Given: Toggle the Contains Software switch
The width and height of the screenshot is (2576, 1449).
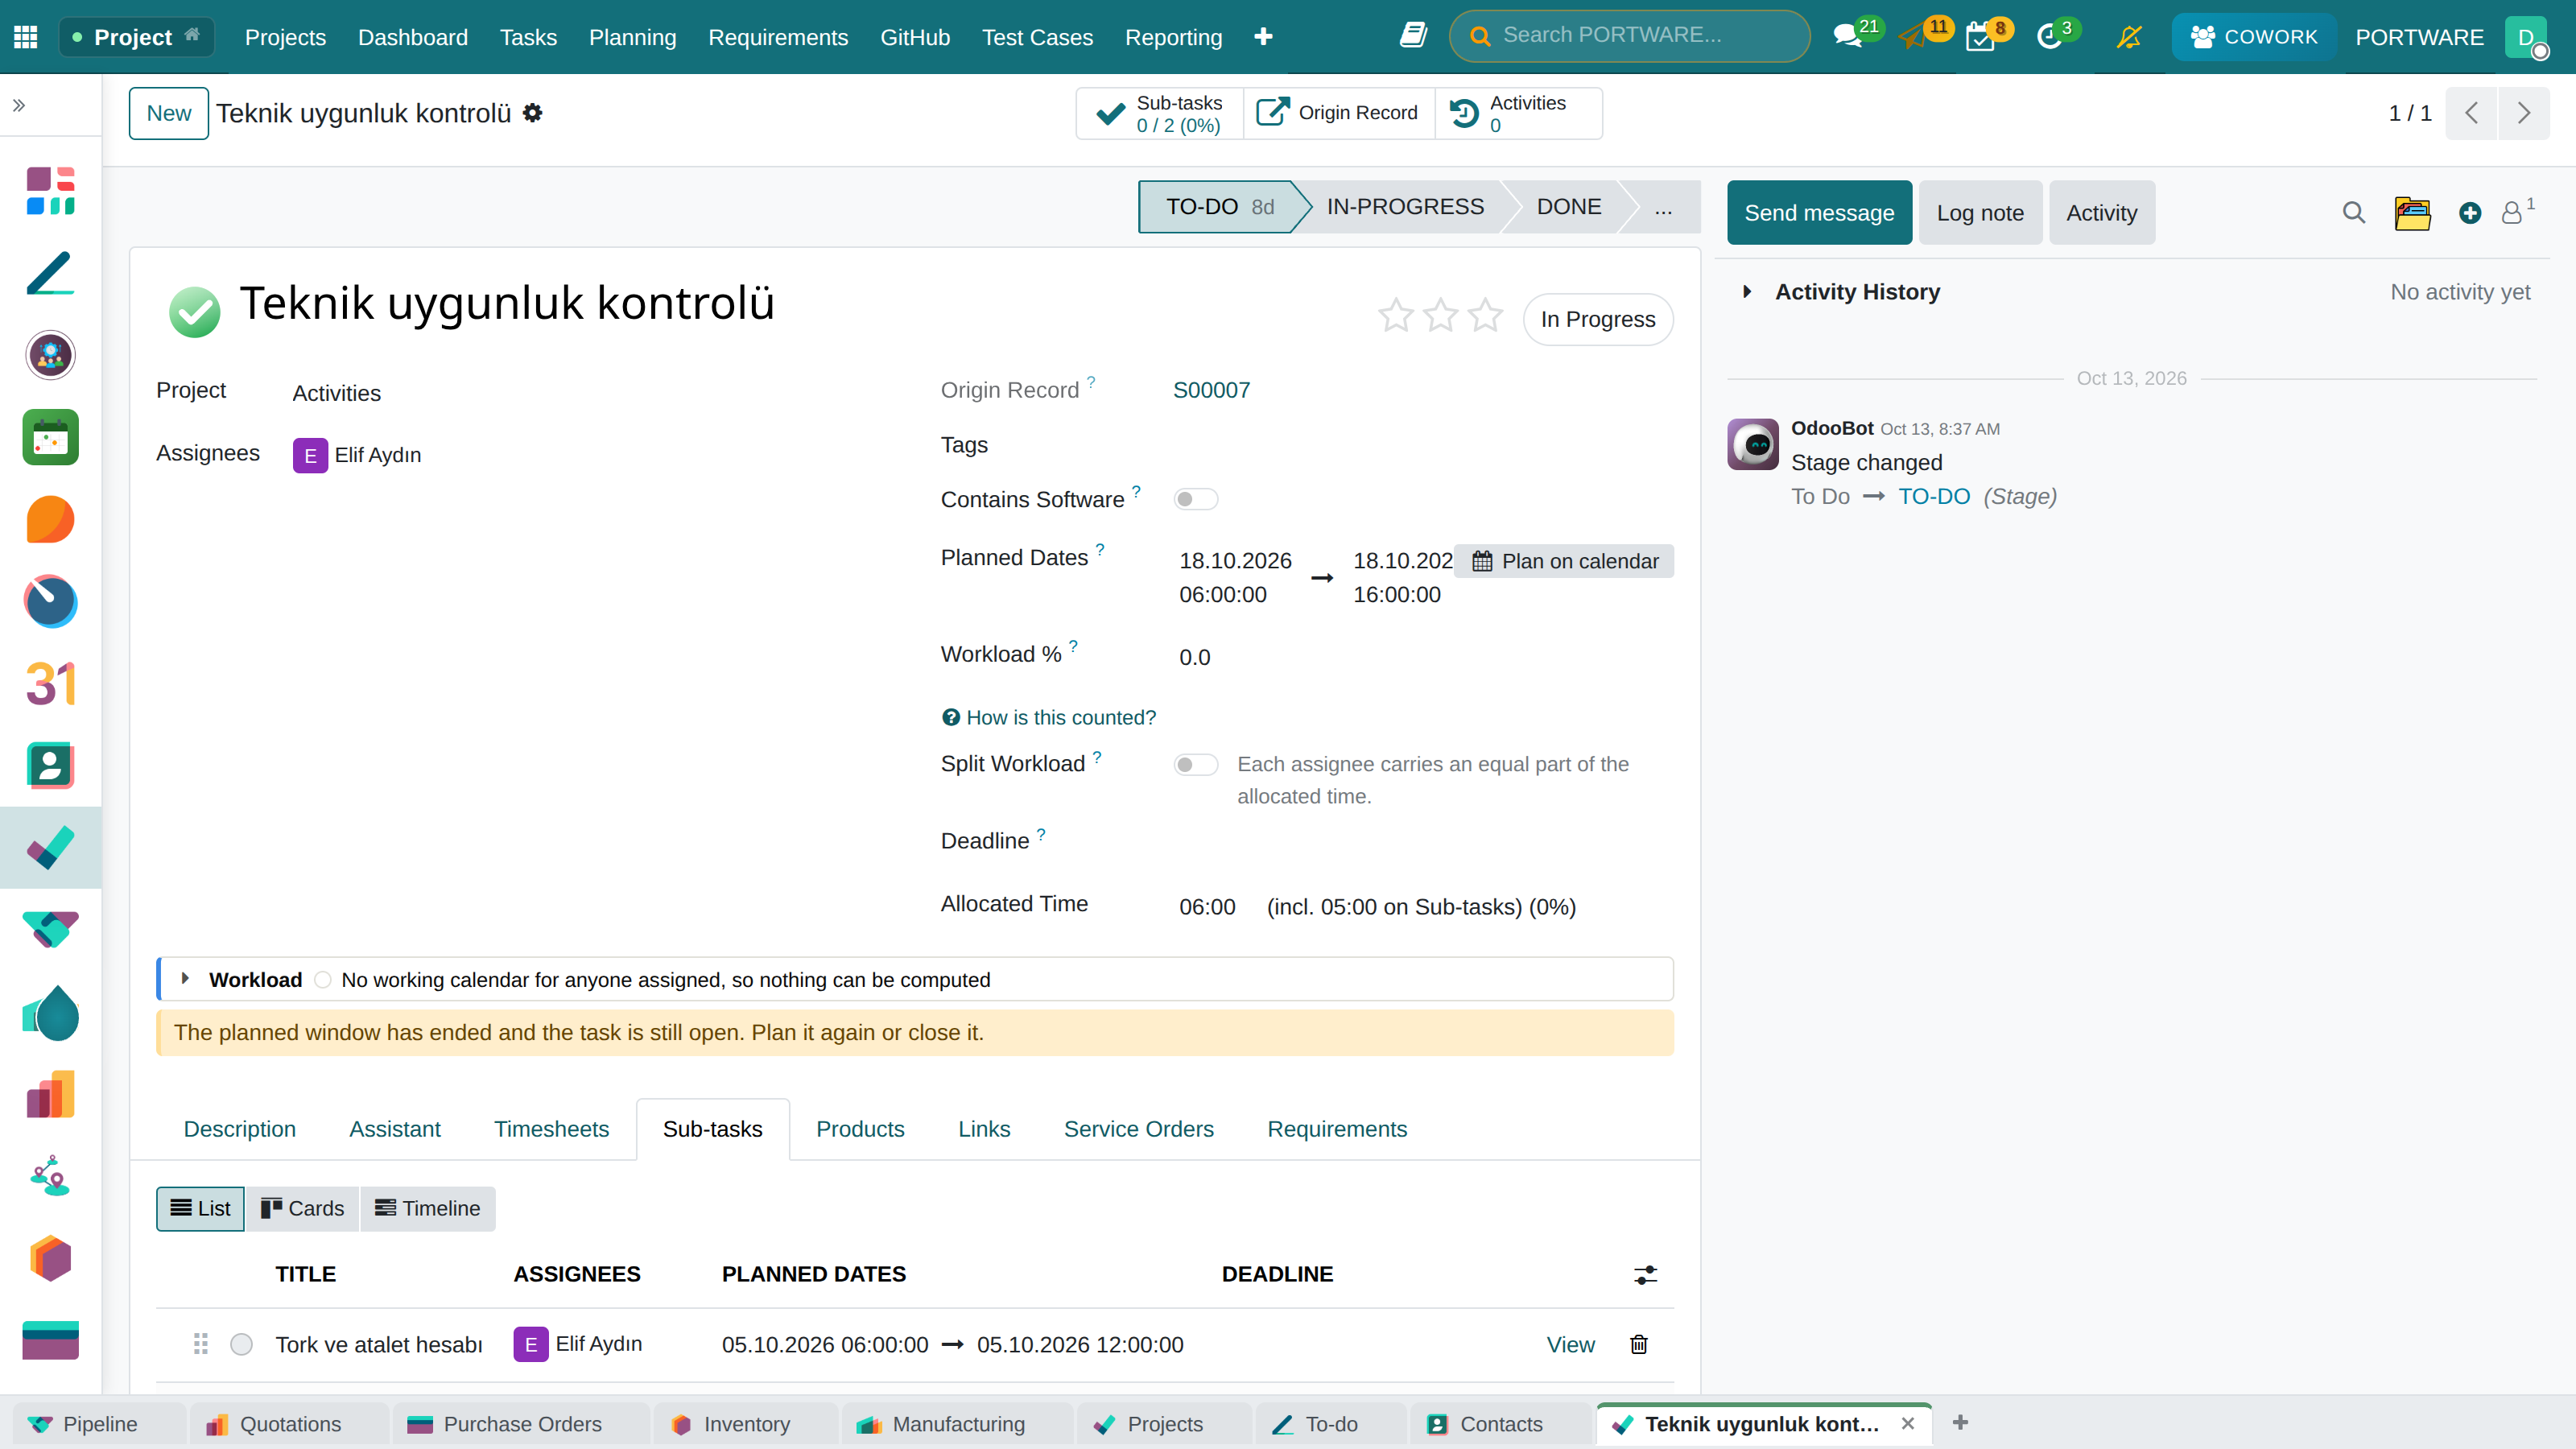Looking at the screenshot, I should click(1195, 499).
